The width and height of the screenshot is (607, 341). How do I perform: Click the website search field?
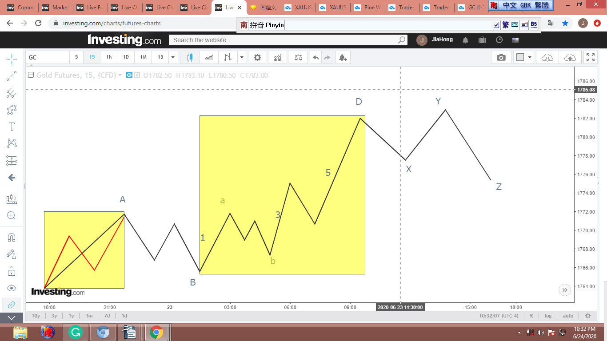pyautogui.click(x=284, y=40)
